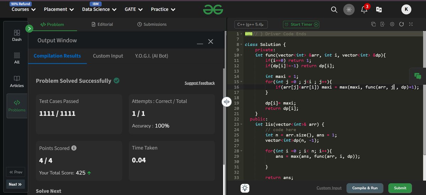Image resolution: width=426 pixels, height=195 pixels.
Task: Click the Solve Next heading
Action: 49,191
